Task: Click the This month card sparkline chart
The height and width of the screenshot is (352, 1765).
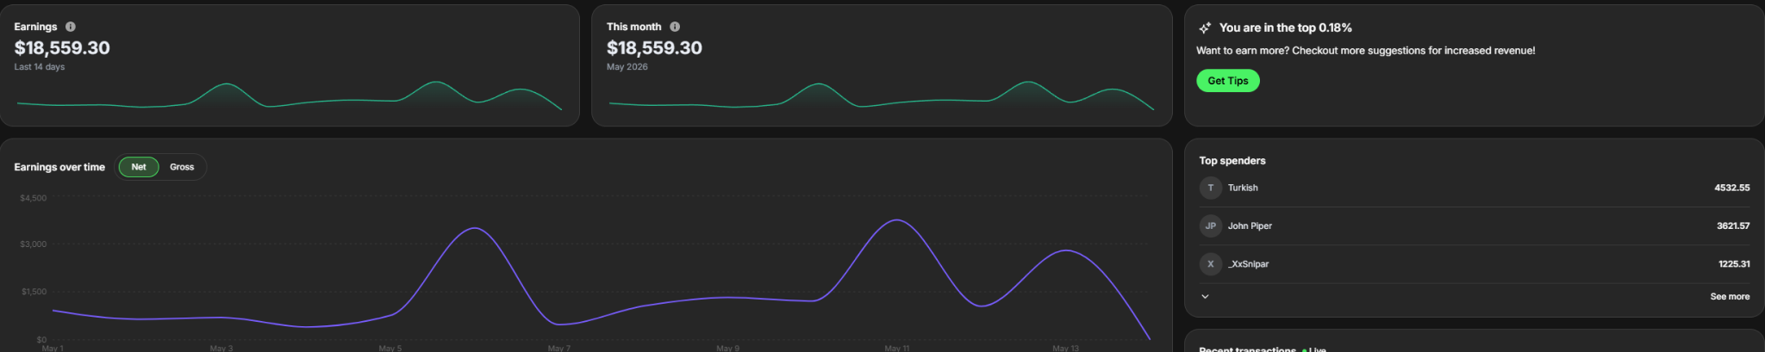Action: pyautogui.click(x=882, y=96)
